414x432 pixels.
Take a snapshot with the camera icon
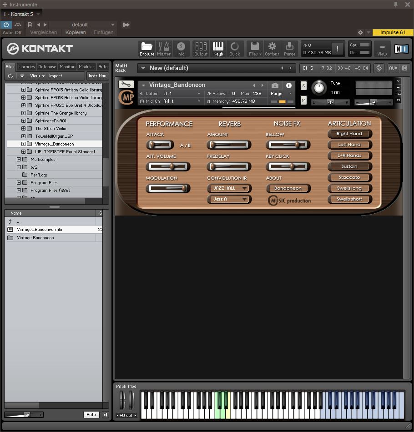click(275, 85)
